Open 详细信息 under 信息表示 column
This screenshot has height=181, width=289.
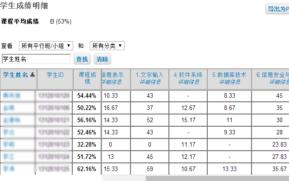(x=112, y=81)
